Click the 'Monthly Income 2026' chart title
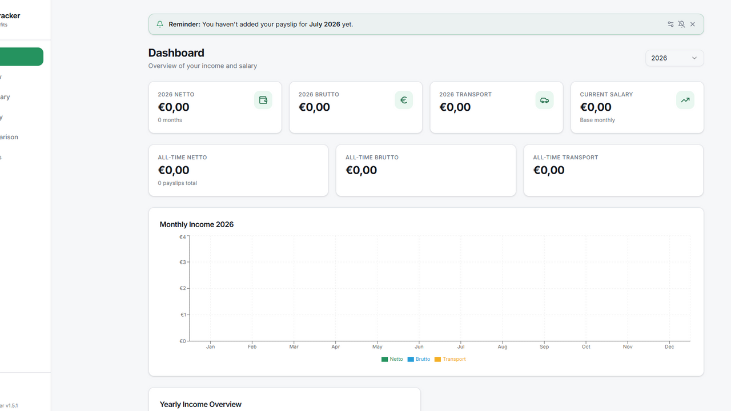 (196, 224)
